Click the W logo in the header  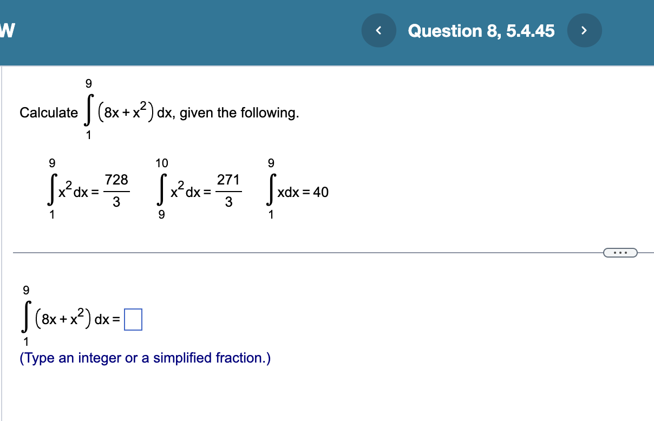(5, 30)
